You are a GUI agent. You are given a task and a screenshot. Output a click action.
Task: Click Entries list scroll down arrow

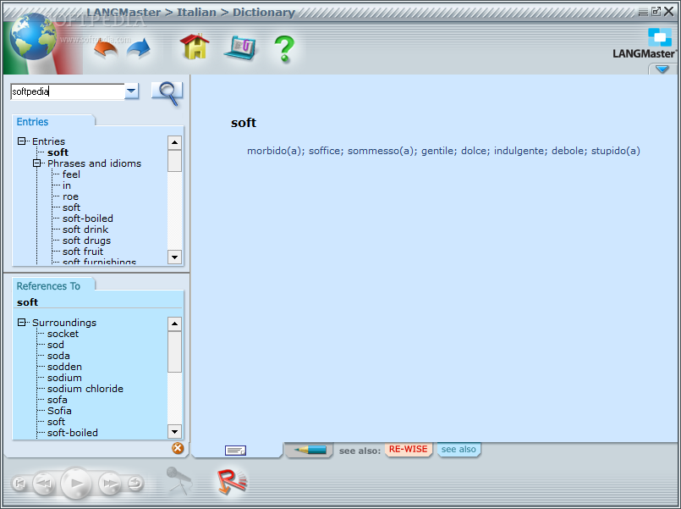(x=174, y=257)
